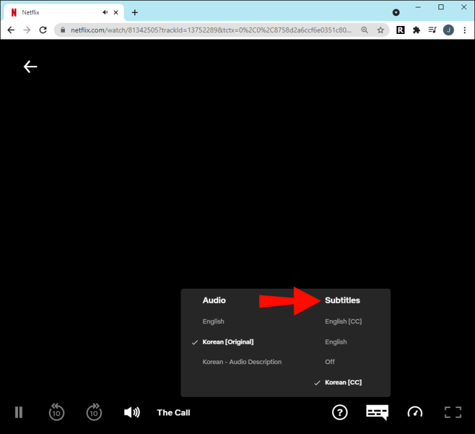
Task: Enter fullscreen mode
Action: [453, 412]
